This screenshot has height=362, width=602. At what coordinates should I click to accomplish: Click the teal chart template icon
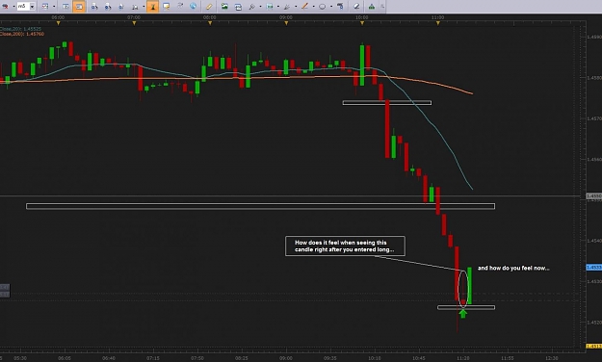pos(270,7)
